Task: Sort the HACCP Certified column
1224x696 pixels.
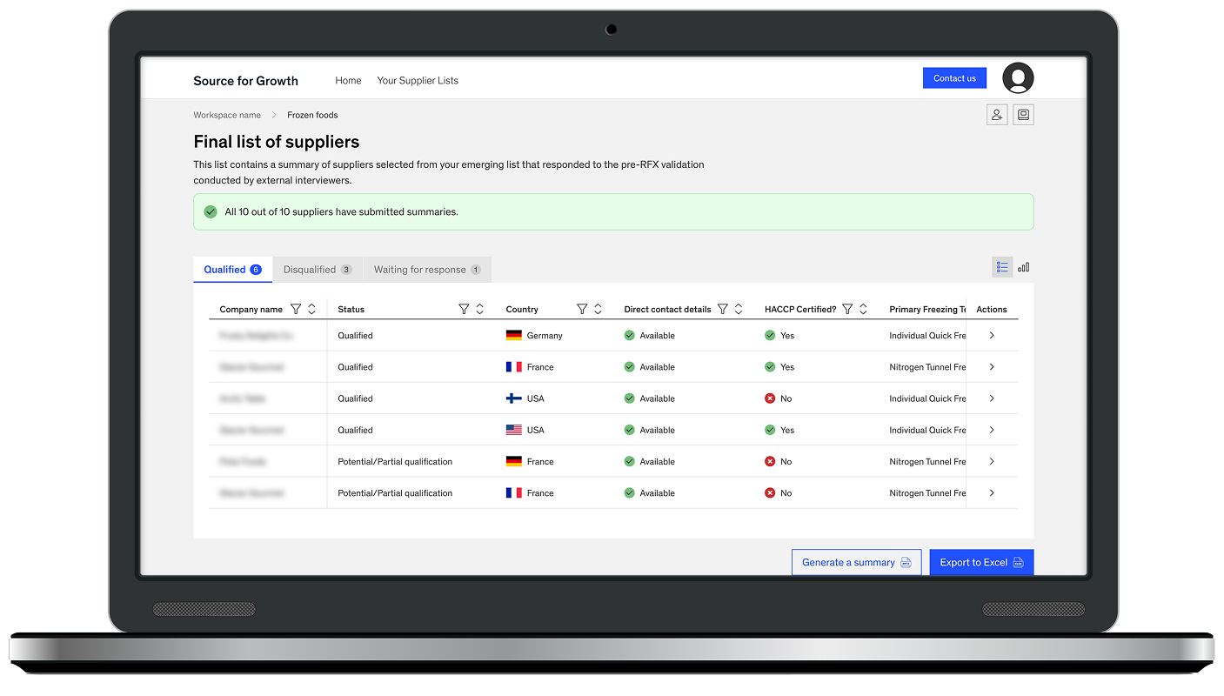Action: (863, 309)
